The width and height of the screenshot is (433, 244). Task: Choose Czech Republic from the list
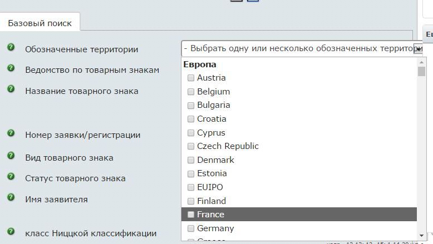[228, 146]
